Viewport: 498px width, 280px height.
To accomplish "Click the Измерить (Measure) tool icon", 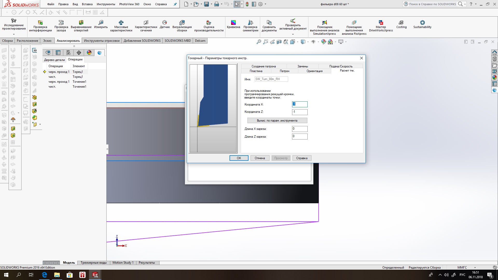I will (x=101, y=23).
